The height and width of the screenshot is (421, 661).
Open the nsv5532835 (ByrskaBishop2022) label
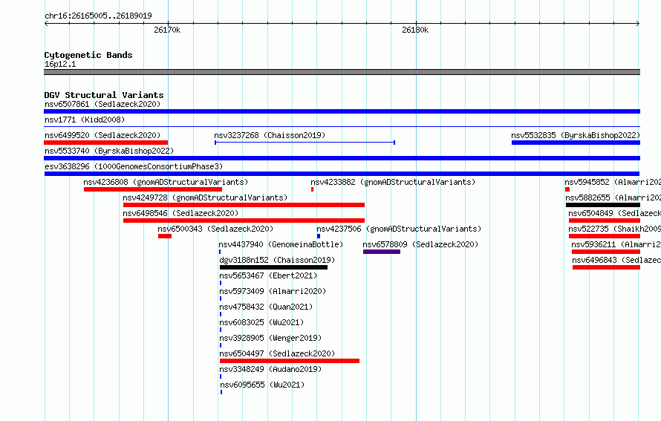click(576, 135)
